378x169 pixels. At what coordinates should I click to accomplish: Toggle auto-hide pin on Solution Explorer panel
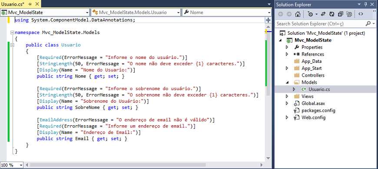pos(366,4)
